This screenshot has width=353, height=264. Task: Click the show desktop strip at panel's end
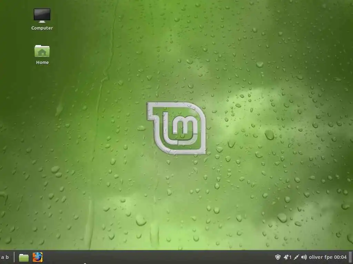point(350,257)
